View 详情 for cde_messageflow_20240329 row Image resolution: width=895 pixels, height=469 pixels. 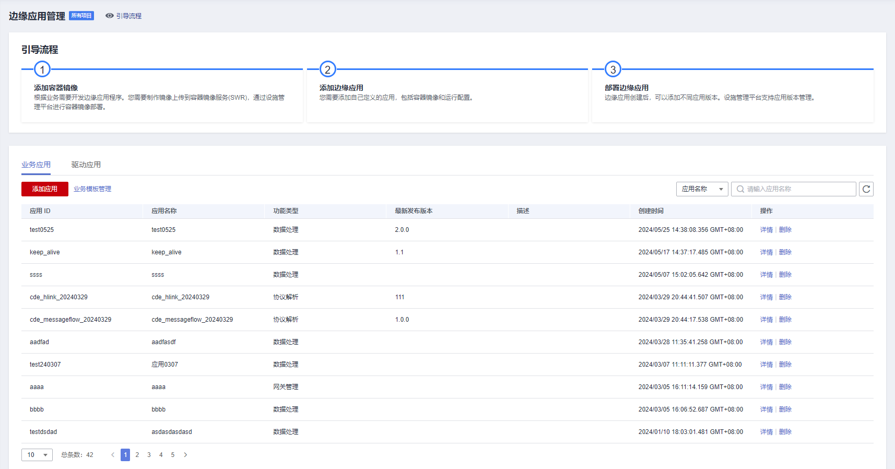tap(766, 320)
